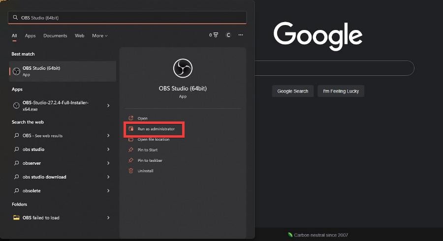Click search icon beside 'obs studio download'
The height and width of the screenshot is (241, 443).
point(16,177)
